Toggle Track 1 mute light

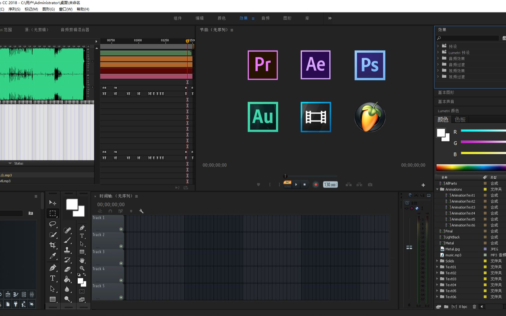pyautogui.click(x=121, y=229)
